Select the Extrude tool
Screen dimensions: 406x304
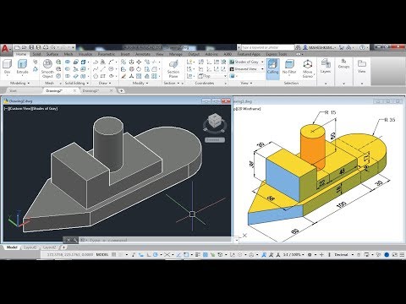tap(22, 67)
